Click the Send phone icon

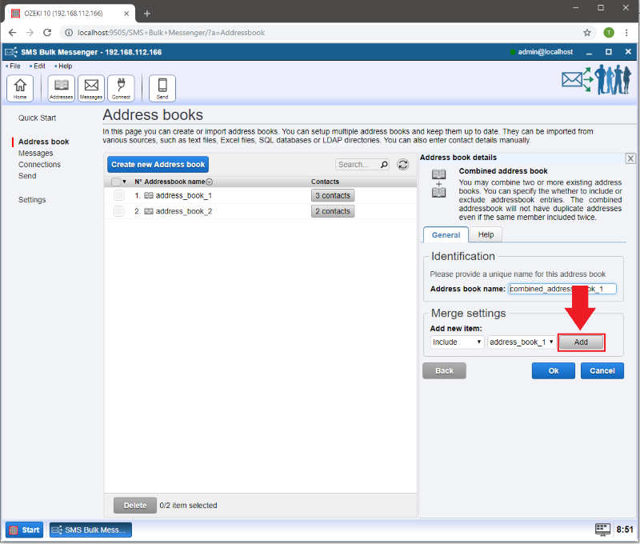[x=162, y=87]
